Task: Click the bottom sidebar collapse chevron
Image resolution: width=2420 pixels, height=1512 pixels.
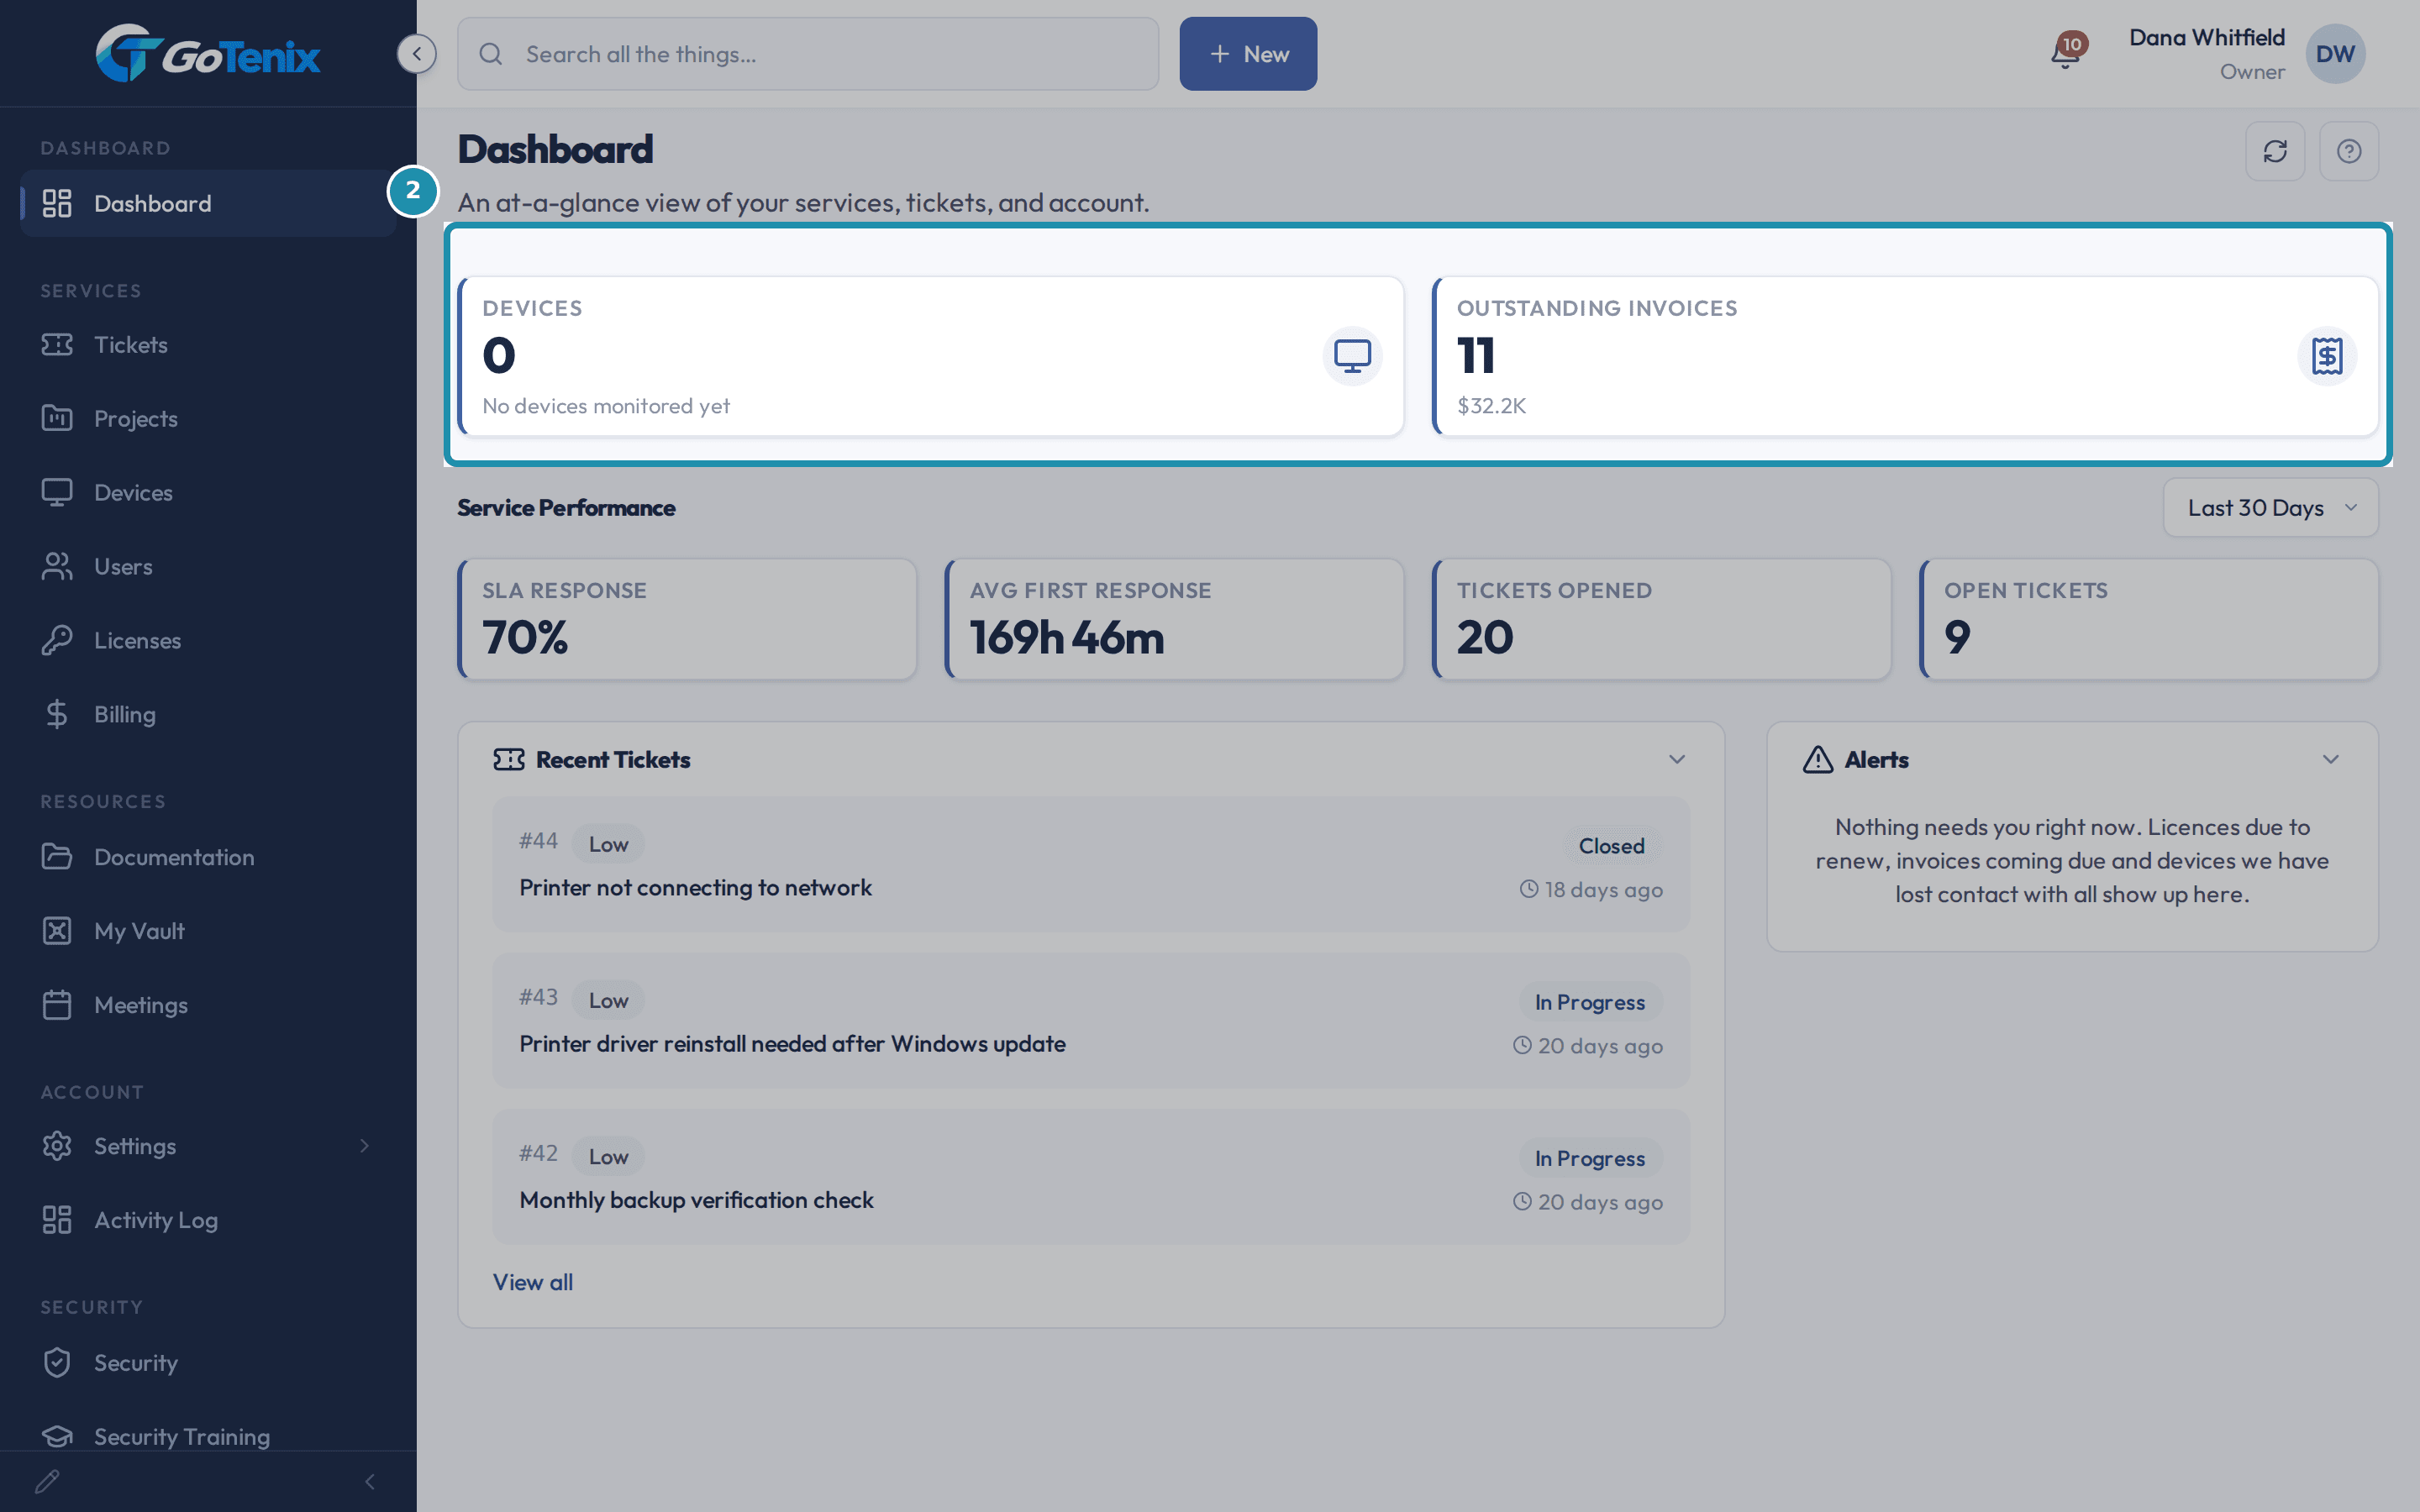Action: [x=370, y=1481]
